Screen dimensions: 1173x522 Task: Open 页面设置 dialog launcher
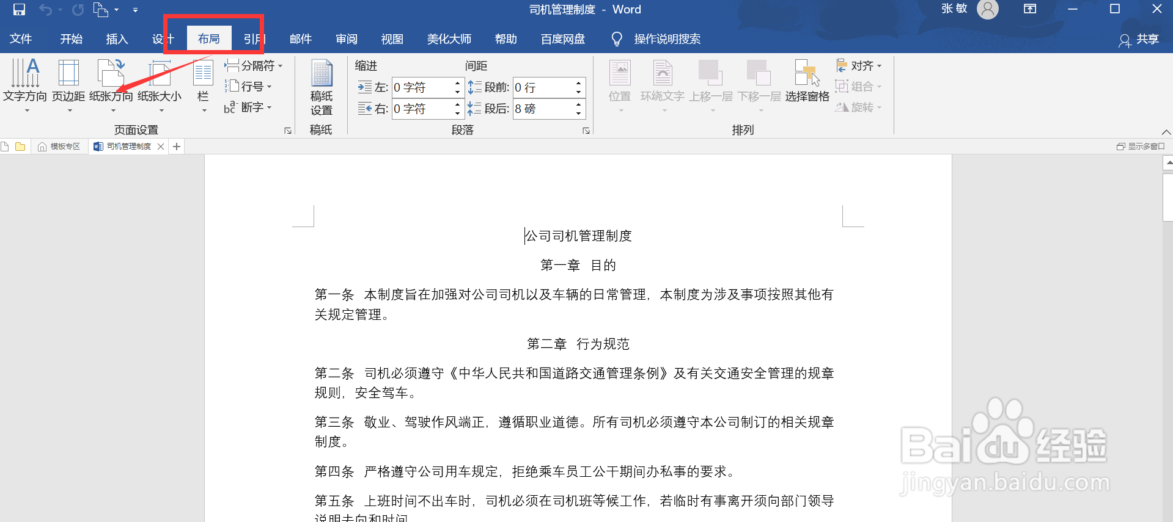(288, 130)
